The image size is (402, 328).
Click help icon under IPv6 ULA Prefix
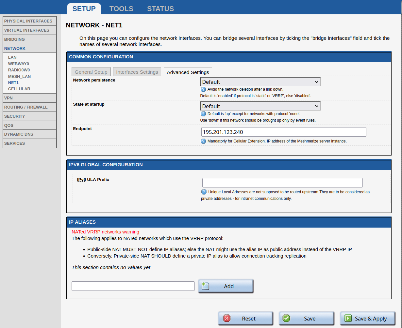(204, 192)
